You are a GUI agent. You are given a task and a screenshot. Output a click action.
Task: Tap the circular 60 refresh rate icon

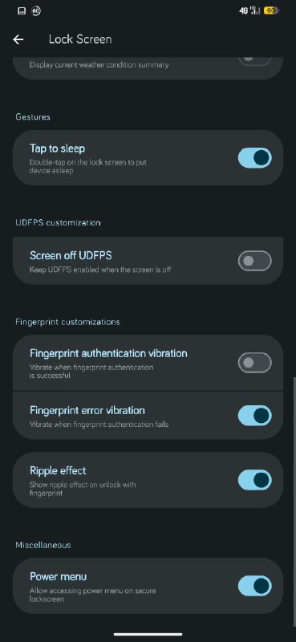36,11
